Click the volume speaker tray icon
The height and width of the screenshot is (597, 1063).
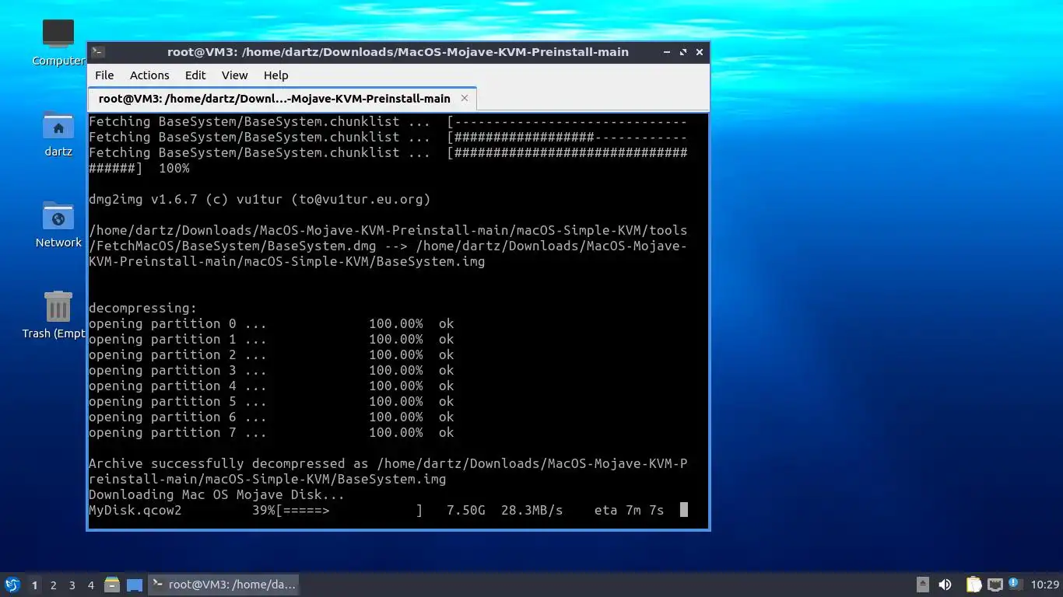[945, 585]
